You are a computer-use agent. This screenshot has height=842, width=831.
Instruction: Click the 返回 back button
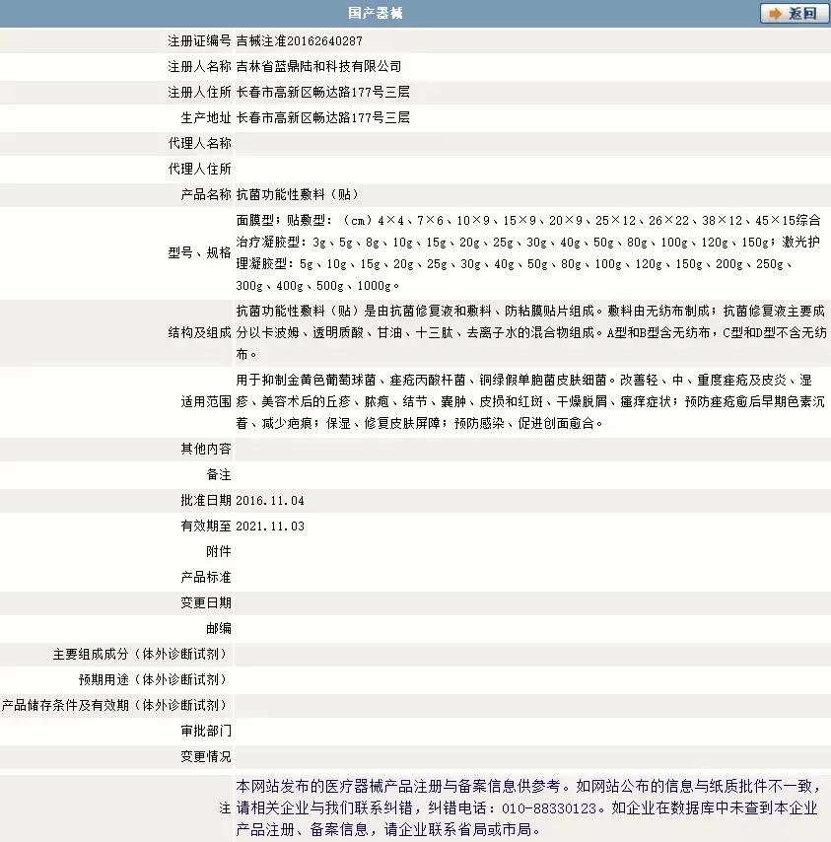pos(794,14)
